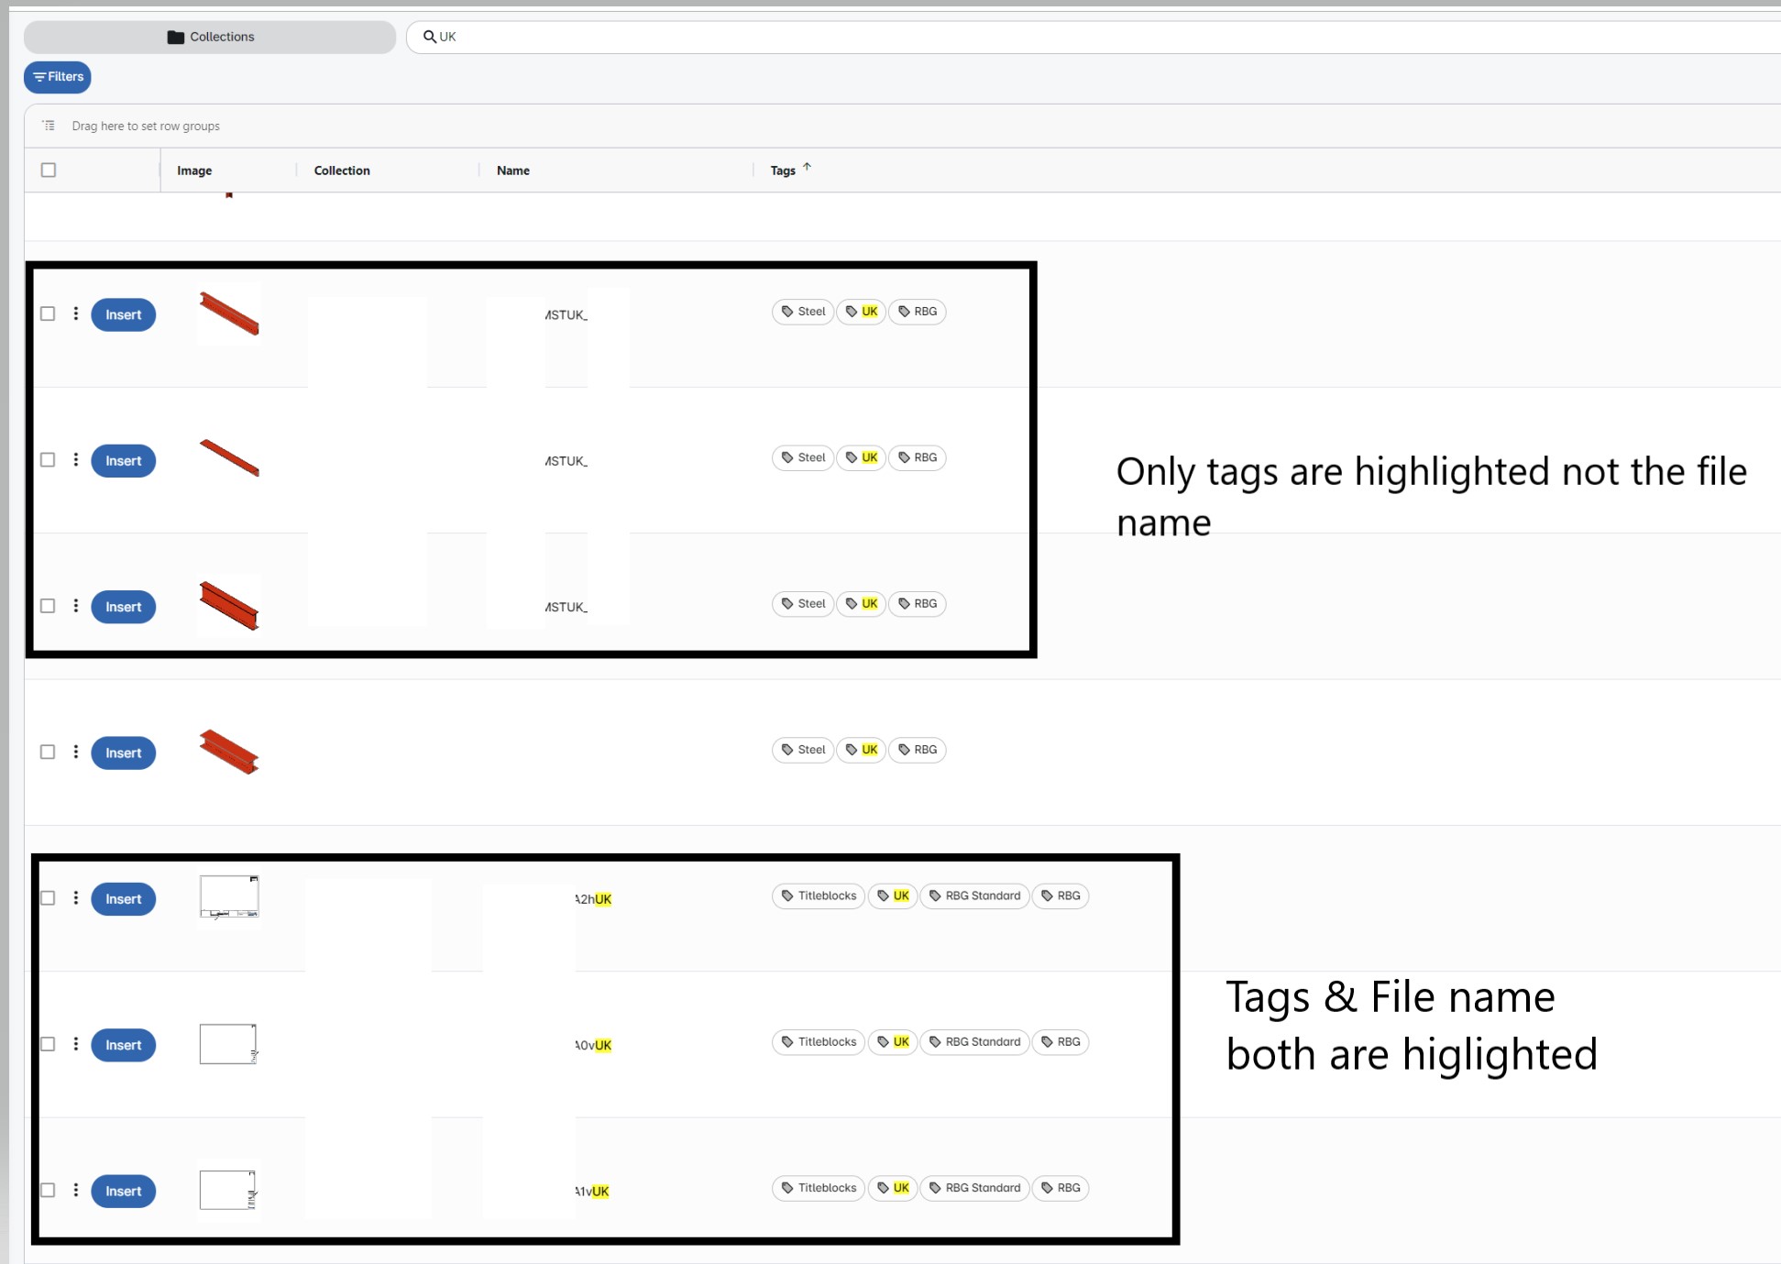
Task: Check the A2hUK titleblock row checkbox
Action: (48, 898)
